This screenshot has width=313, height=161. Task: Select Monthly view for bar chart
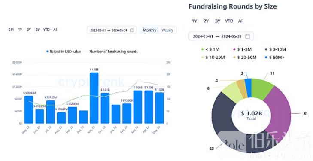149,30
